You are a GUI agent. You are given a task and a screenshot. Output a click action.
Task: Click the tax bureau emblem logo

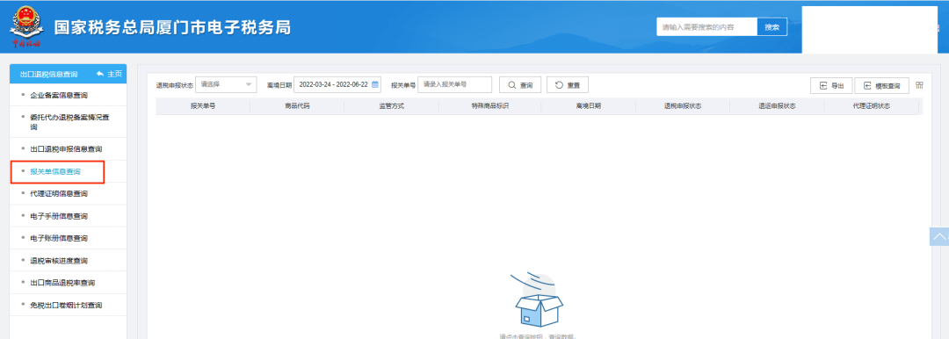(x=25, y=26)
